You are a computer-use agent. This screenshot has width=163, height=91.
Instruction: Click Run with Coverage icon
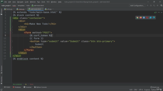tap(154, 6)
